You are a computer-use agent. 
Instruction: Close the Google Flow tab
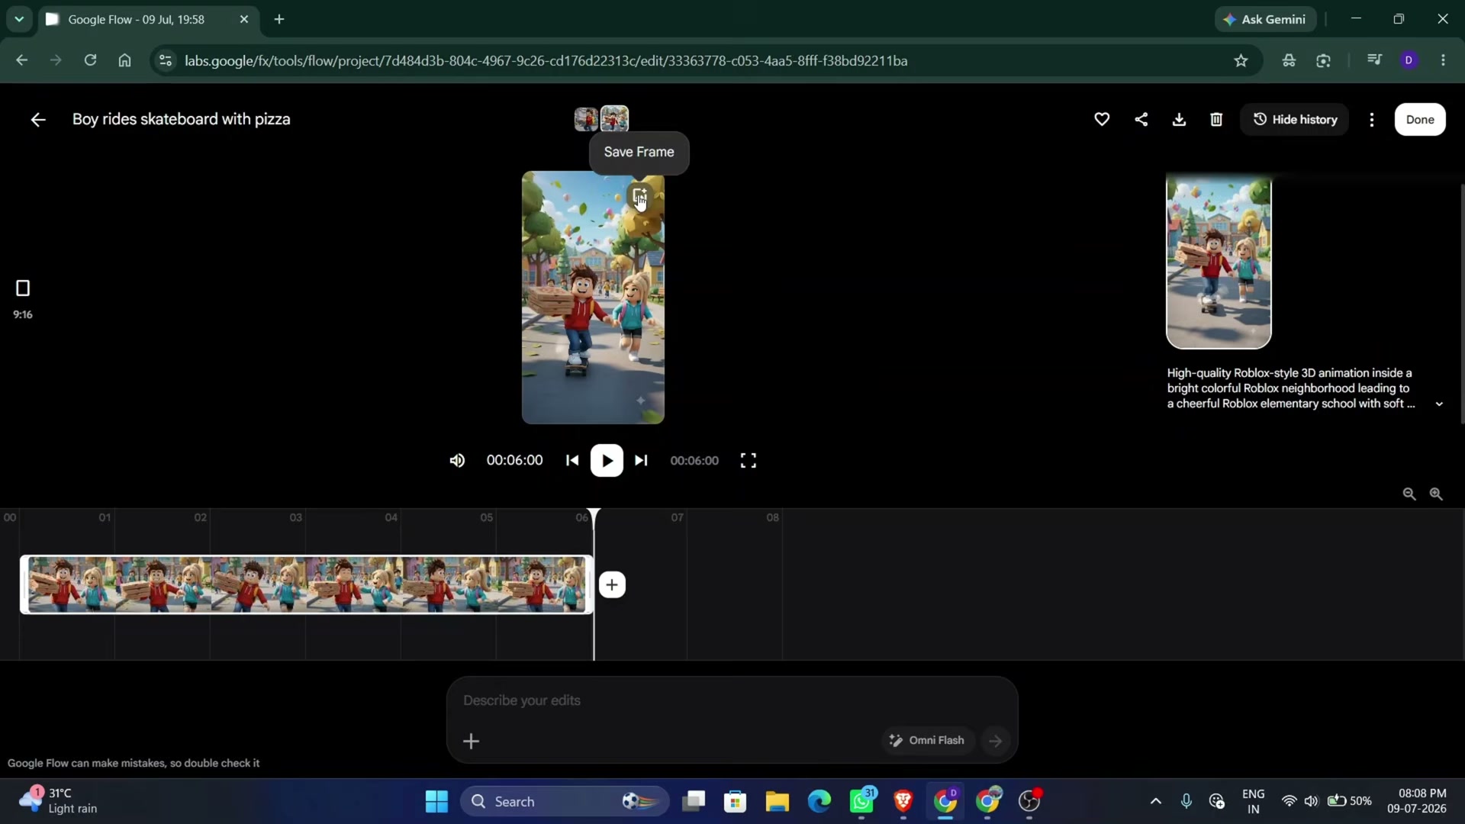pos(244,20)
